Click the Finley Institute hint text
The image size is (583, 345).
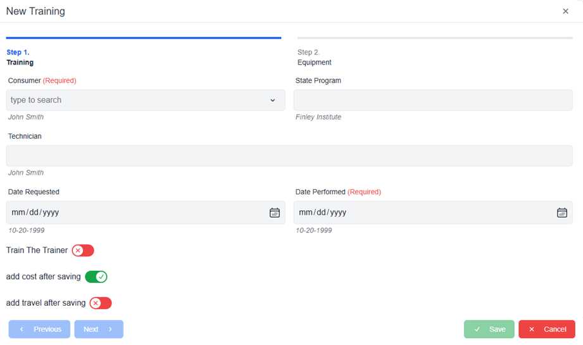[x=318, y=117]
